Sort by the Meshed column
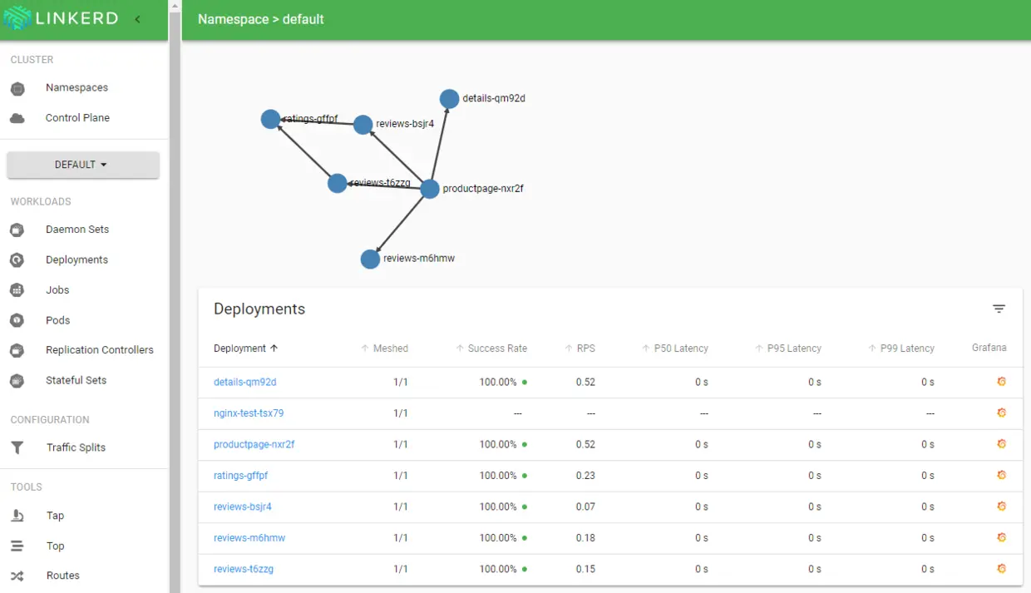The height and width of the screenshot is (593, 1031). [x=384, y=348]
